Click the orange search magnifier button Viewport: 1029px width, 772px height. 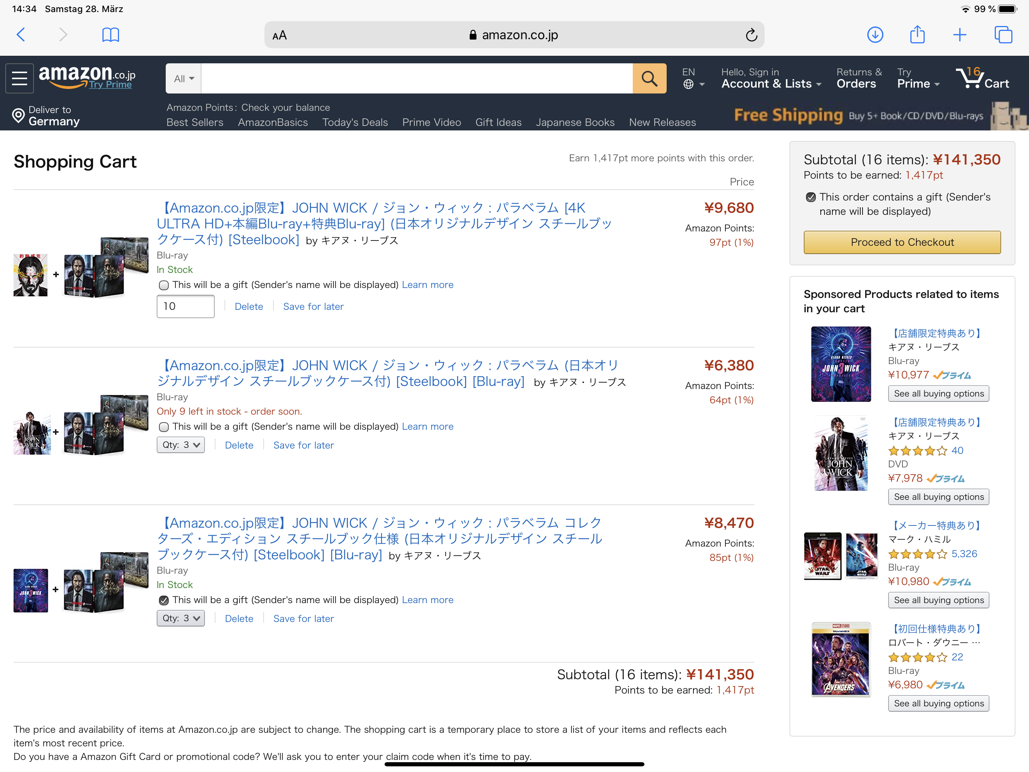point(649,78)
